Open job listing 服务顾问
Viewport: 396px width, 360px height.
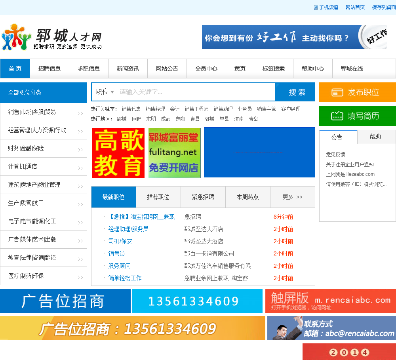pyautogui.click(x=120, y=266)
